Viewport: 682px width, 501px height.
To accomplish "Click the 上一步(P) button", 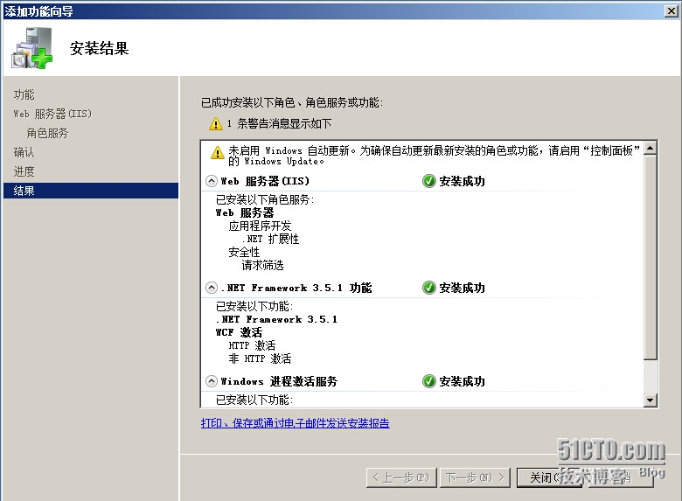I will coord(401,477).
